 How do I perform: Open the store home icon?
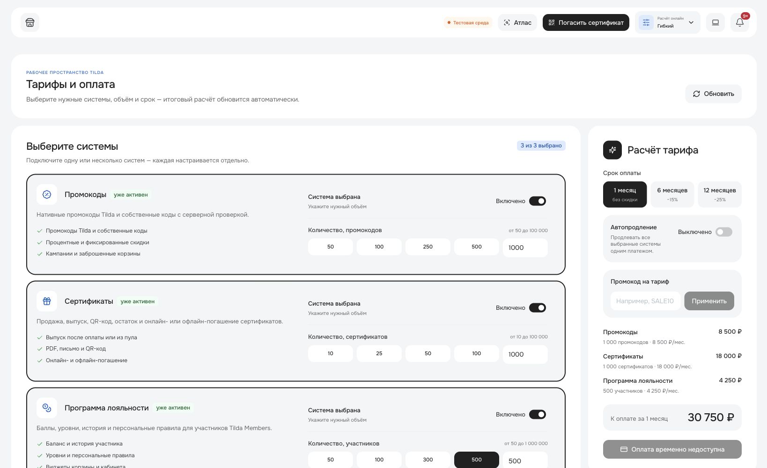tap(30, 22)
